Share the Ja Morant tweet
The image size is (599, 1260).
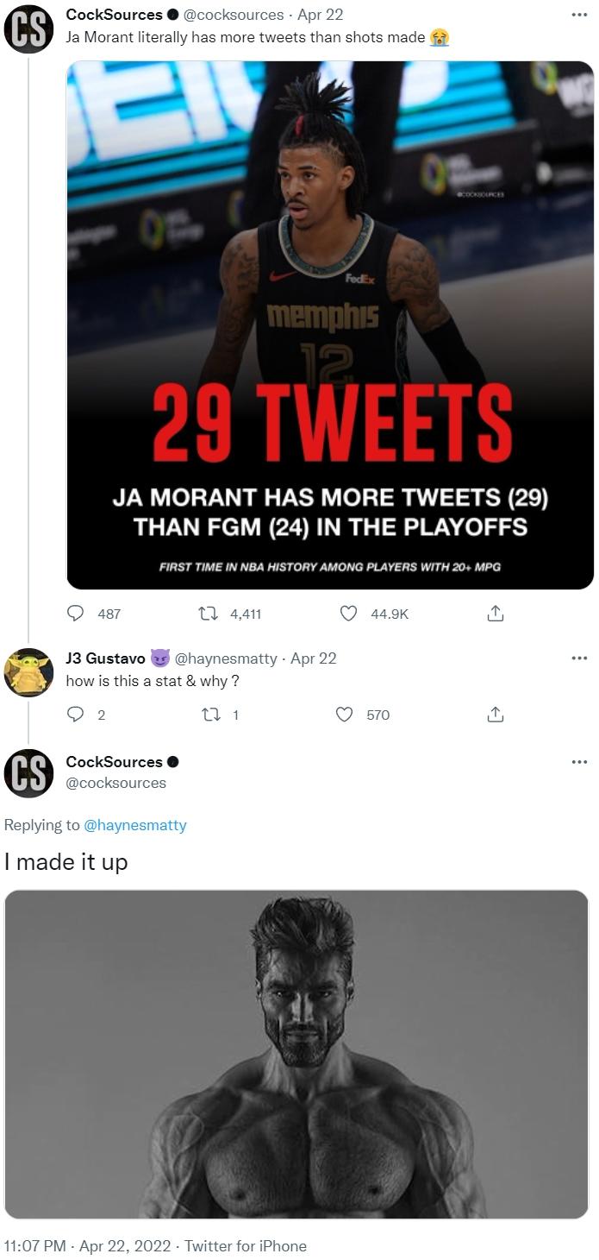coord(495,614)
